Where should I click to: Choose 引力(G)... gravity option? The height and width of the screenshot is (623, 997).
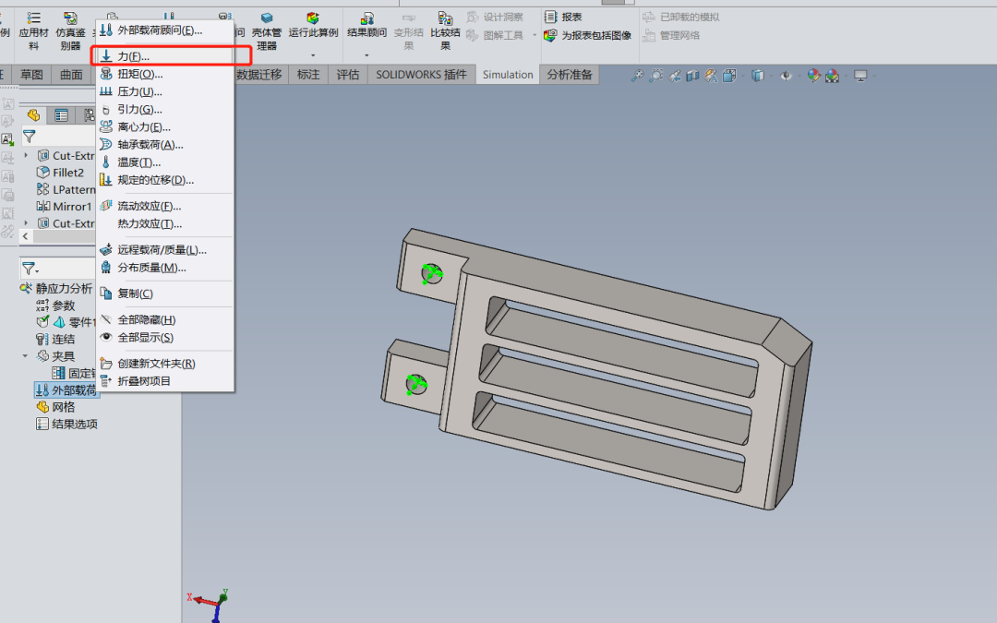165,109
